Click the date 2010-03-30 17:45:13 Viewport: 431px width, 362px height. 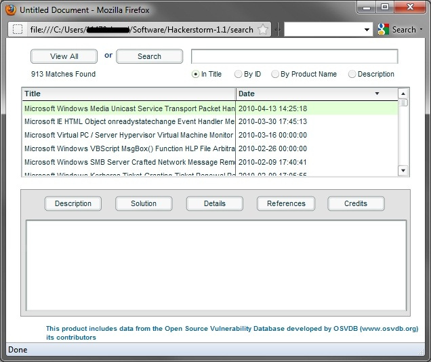coord(272,122)
